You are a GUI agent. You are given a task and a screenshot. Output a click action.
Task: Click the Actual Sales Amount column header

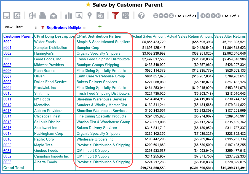tap(148, 36)
